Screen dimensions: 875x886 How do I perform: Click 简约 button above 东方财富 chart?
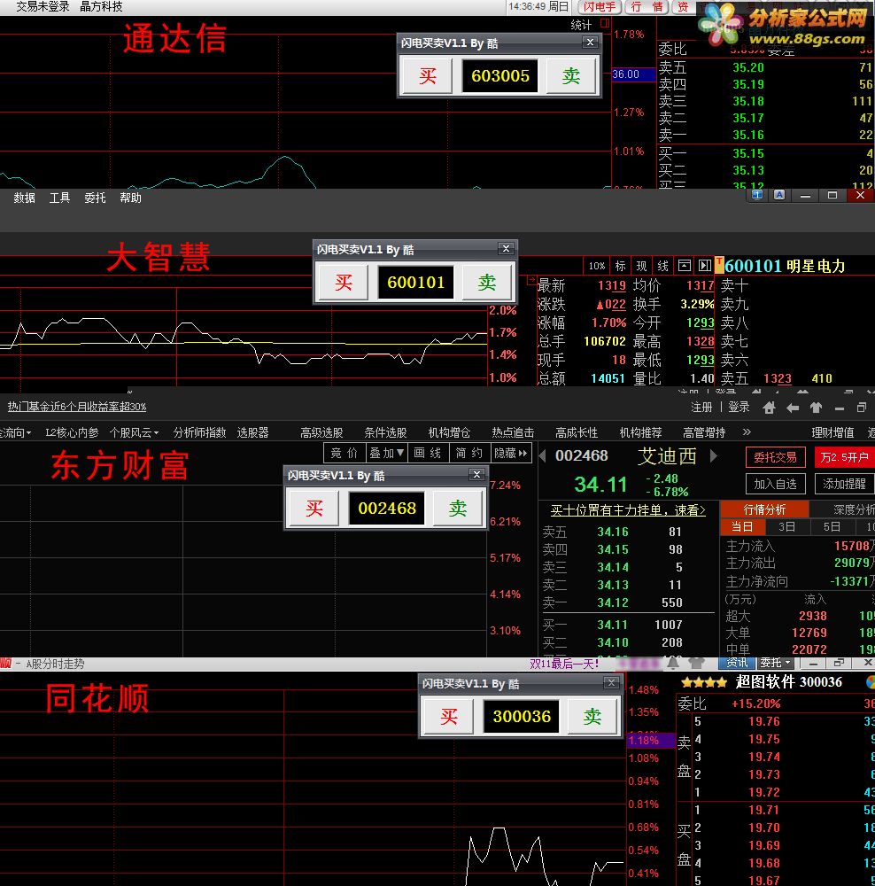[469, 453]
